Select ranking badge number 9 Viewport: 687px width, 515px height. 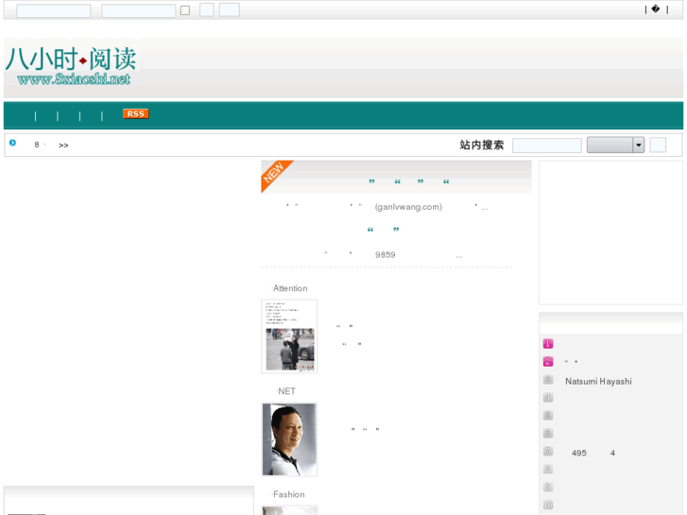point(548,487)
